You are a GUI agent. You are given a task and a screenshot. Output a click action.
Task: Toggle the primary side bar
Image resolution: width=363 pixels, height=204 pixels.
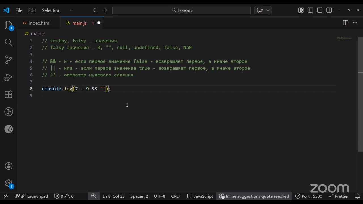310,10
